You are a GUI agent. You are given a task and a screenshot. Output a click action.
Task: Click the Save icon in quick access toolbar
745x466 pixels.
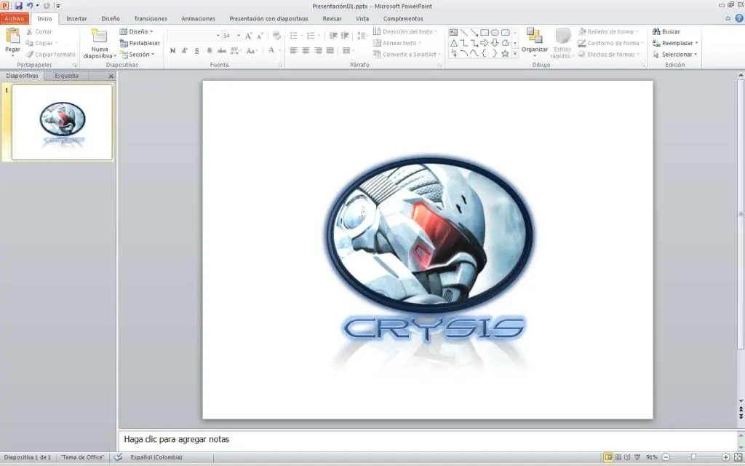18,6
